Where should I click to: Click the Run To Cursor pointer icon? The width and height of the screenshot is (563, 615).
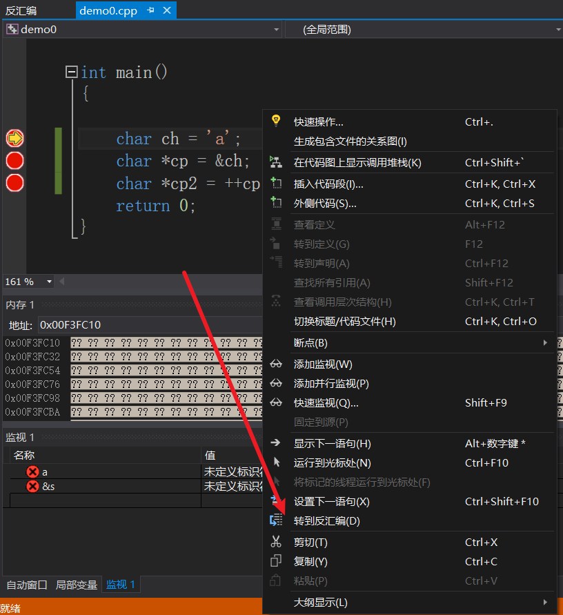[277, 462]
